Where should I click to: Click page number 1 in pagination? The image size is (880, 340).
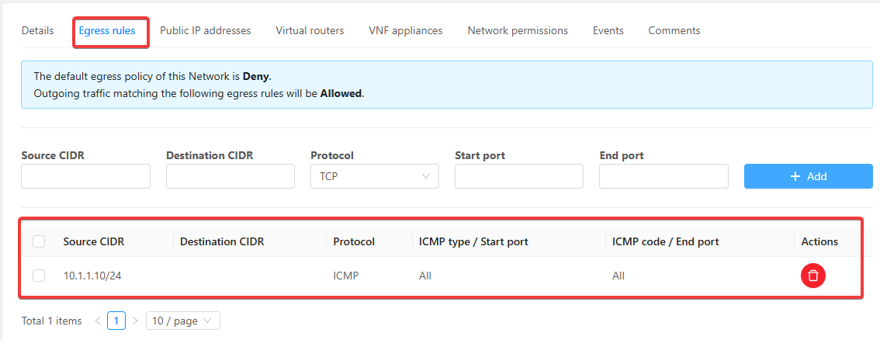pos(116,321)
